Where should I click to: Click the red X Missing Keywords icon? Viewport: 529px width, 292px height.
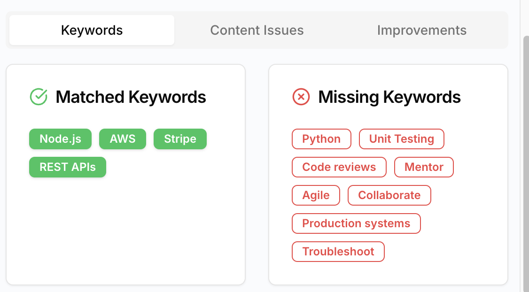coord(301,97)
